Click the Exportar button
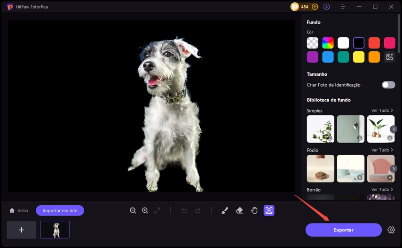402x248 pixels. tap(343, 230)
